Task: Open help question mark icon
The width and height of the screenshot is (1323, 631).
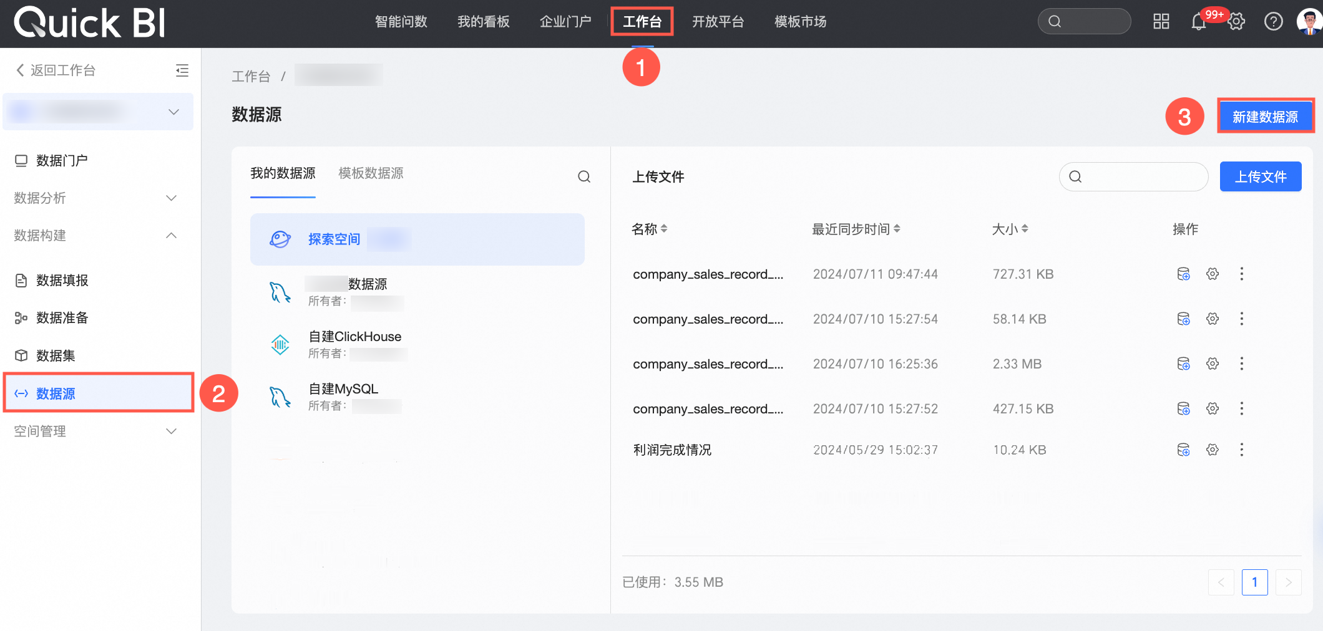Action: click(1273, 22)
